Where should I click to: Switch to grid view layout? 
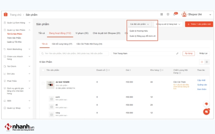[207, 62]
